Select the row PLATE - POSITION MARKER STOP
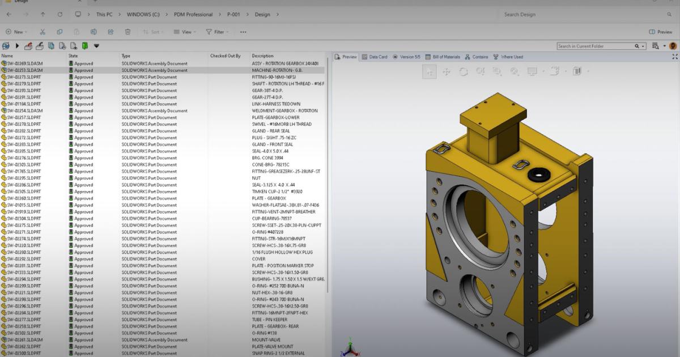The width and height of the screenshot is (680, 357). (163, 266)
